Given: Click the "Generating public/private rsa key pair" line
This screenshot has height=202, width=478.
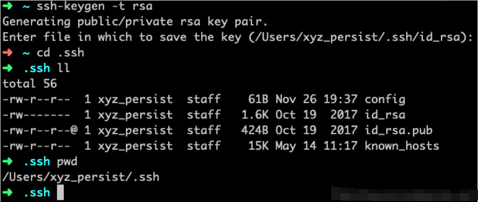Looking at the screenshot, I should pos(135,22).
